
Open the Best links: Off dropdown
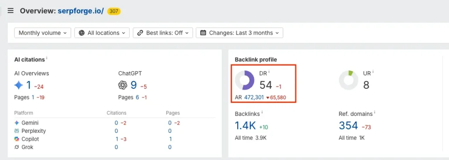coord(163,33)
